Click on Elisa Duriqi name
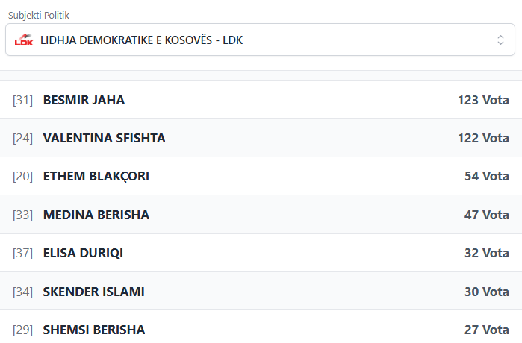 83,253
